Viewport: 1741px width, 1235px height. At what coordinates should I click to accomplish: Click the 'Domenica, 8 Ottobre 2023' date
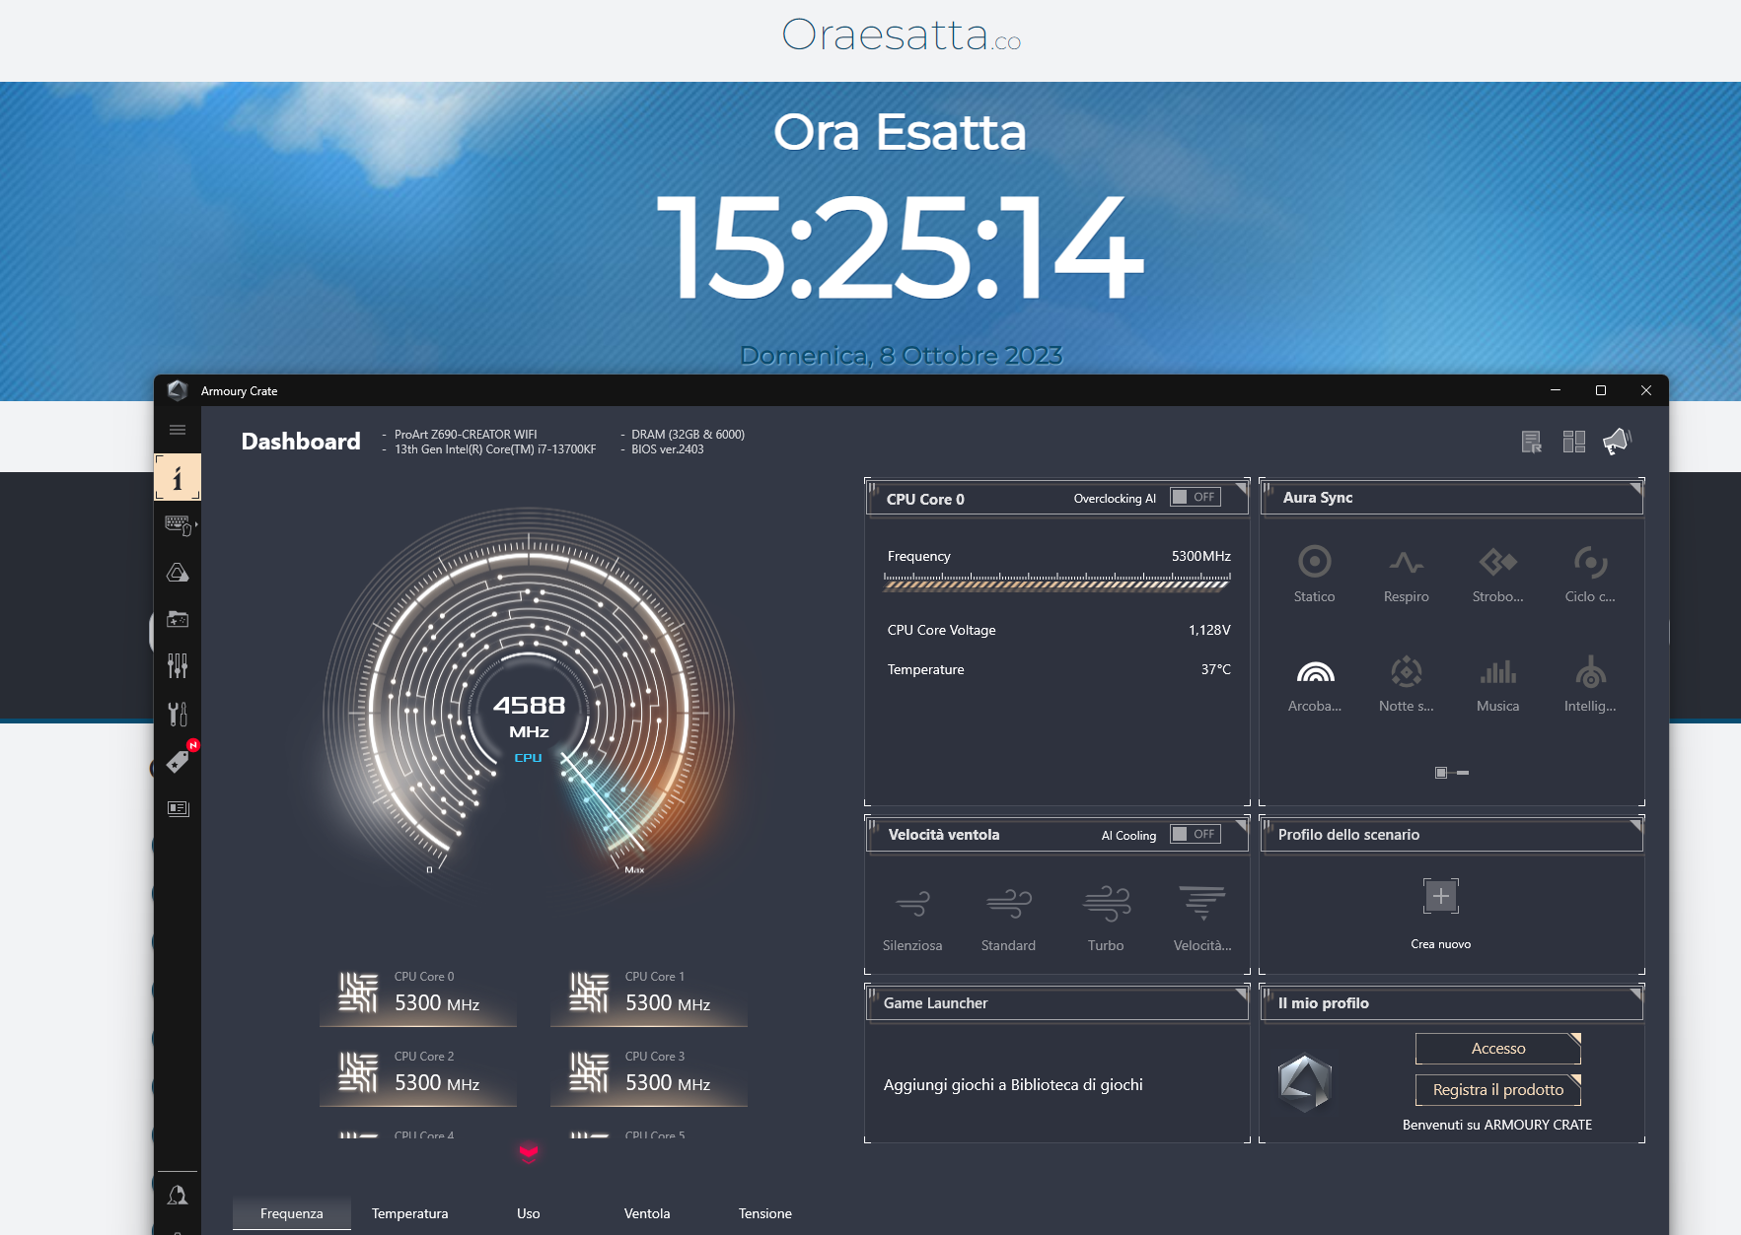click(x=901, y=356)
